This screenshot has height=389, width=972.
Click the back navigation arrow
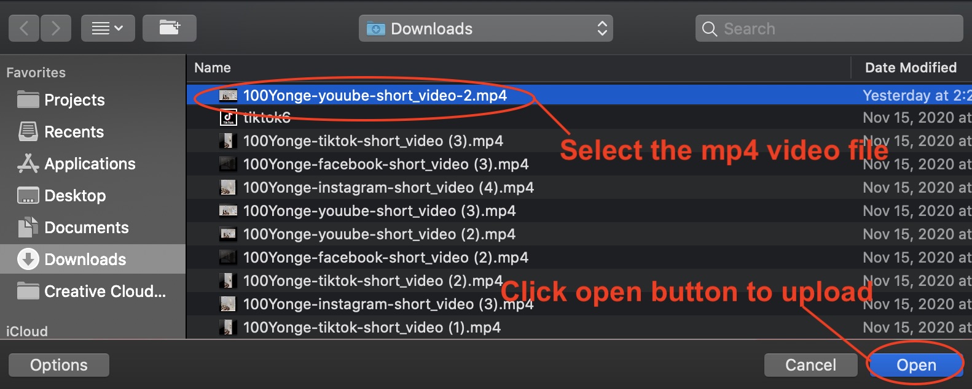coord(25,28)
